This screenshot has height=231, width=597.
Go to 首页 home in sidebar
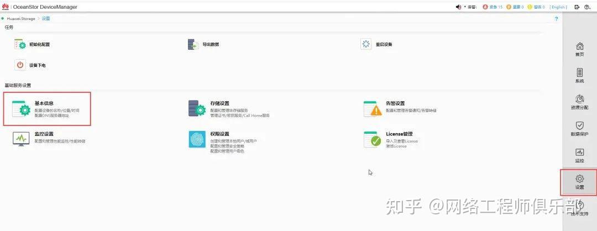(579, 49)
